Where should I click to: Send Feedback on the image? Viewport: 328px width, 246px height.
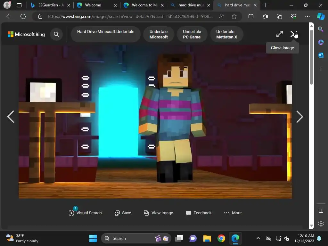click(x=199, y=213)
